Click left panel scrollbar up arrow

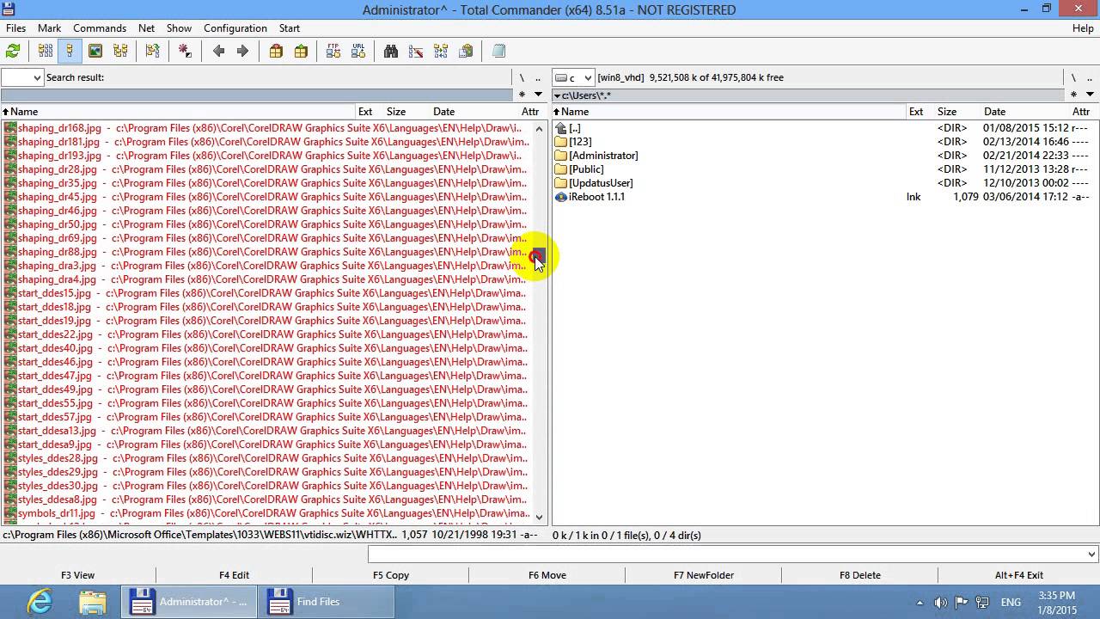[540, 128]
